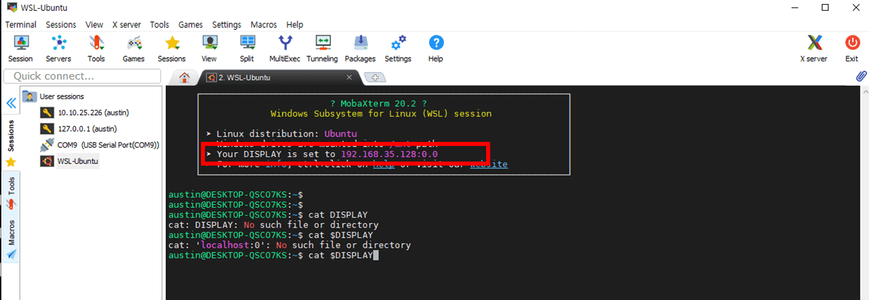This screenshot has width=869, height=300.
Task: Click the paperclip attach icon
Action: coord(861,77)
